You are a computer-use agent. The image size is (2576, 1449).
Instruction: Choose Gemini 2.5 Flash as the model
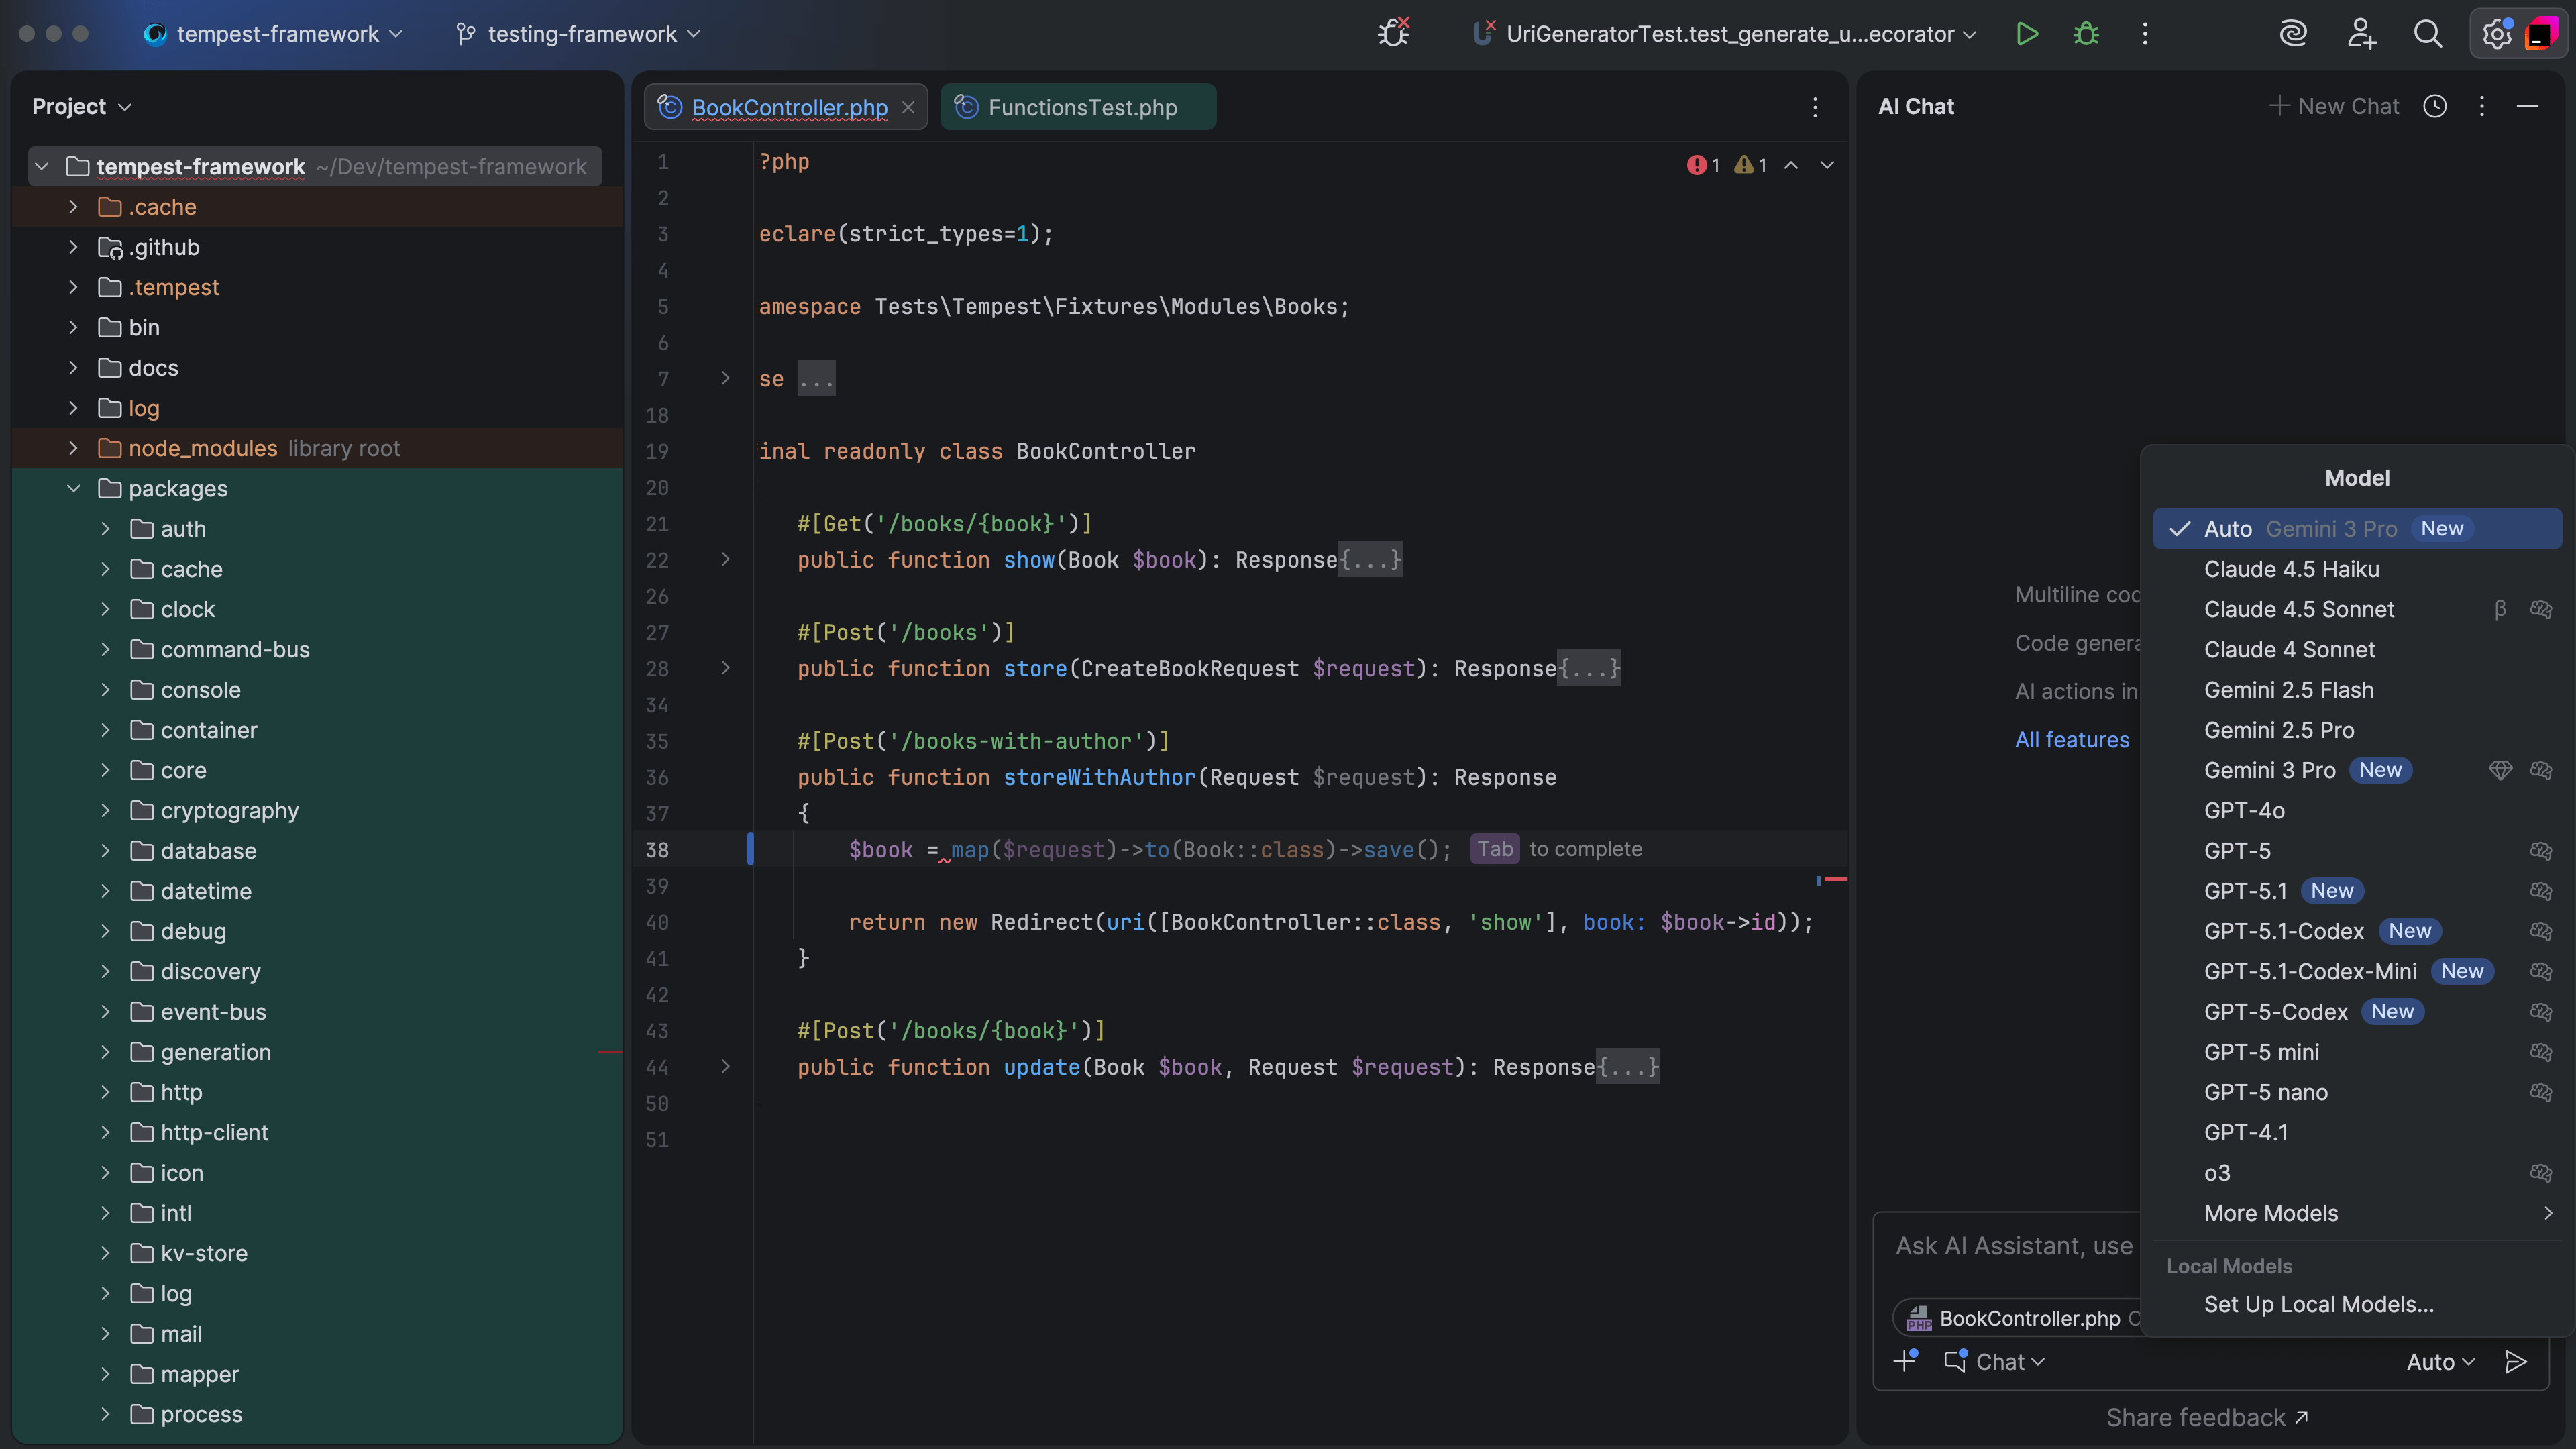coord(2288,690)
